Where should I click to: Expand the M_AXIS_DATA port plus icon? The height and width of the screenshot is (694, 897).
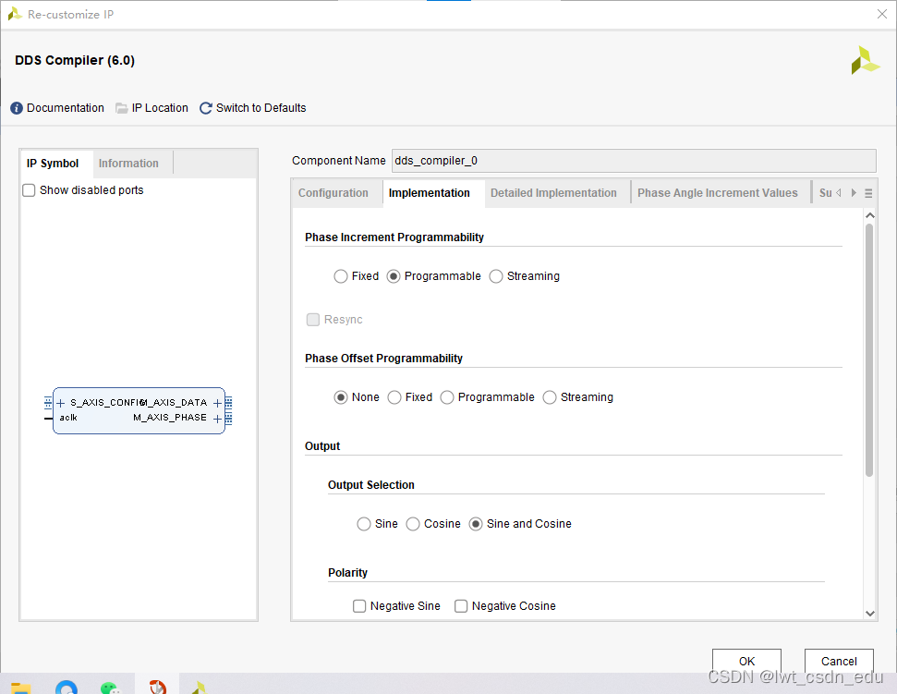[217, 403]
